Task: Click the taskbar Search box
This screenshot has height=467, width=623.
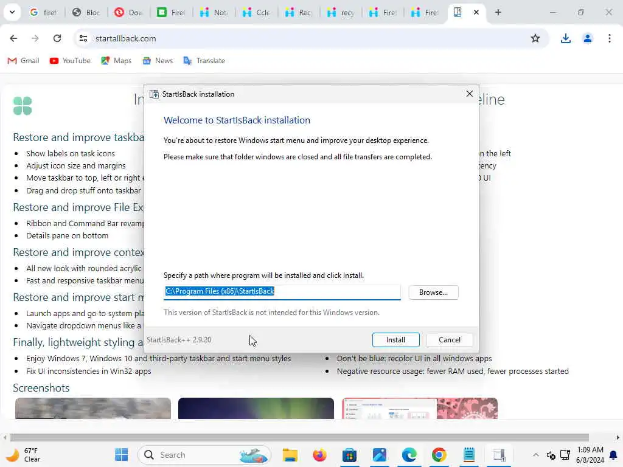Action: click(x=204, y=455)
